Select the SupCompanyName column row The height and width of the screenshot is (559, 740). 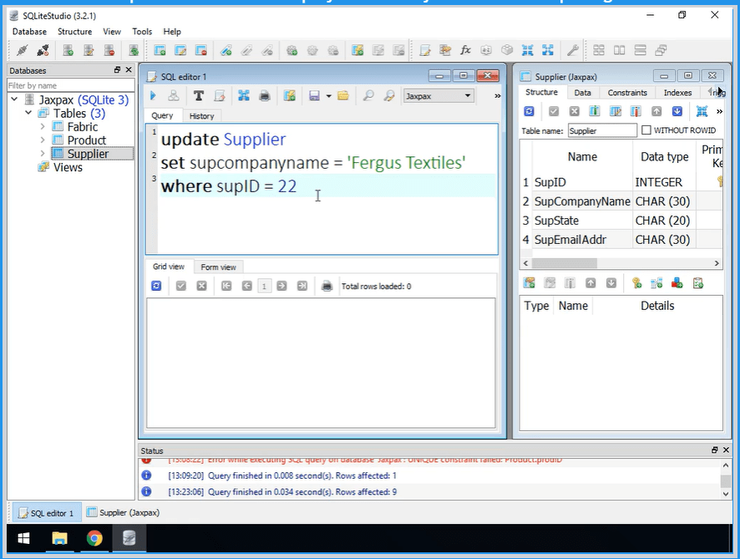coord(621,201)
